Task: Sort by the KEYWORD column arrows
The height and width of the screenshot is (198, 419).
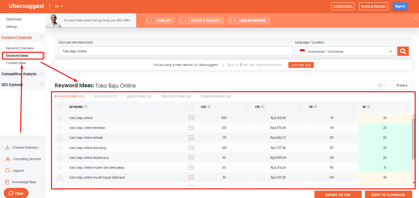Action: click(192, 107)
